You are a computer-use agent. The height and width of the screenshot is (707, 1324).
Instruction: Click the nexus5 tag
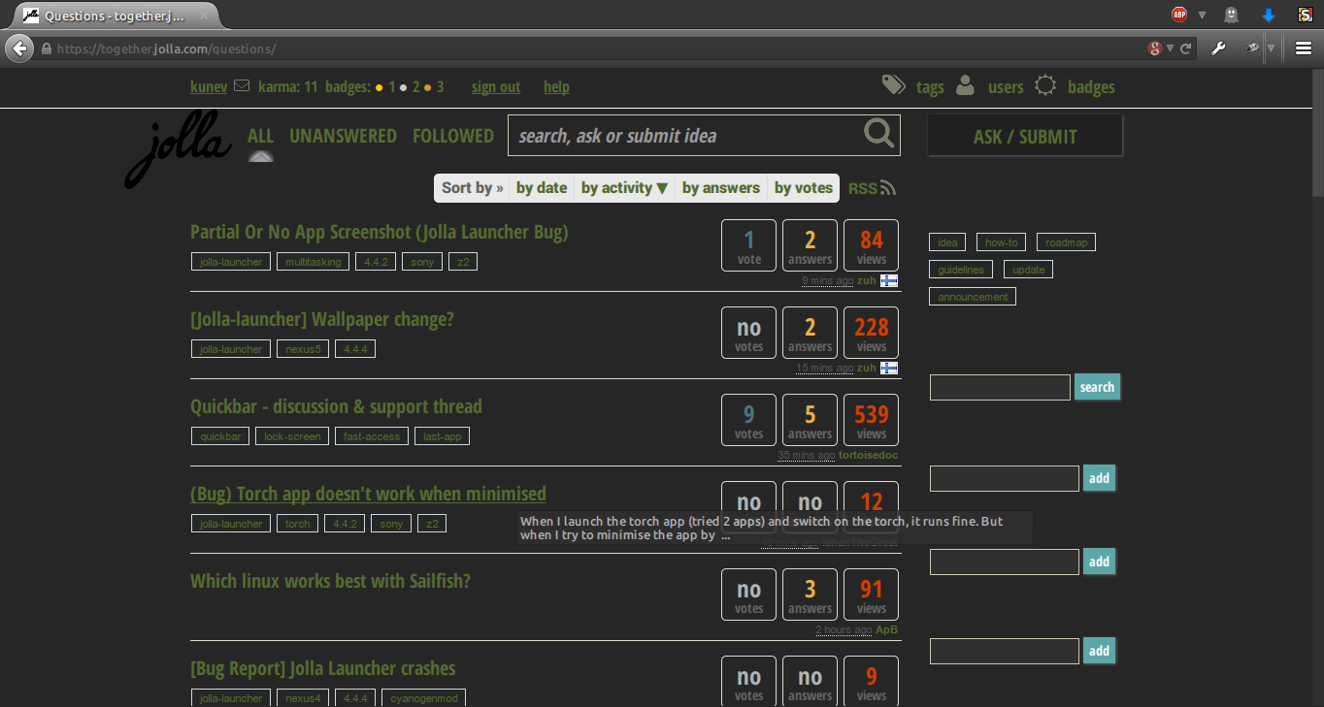click(303, 349)
